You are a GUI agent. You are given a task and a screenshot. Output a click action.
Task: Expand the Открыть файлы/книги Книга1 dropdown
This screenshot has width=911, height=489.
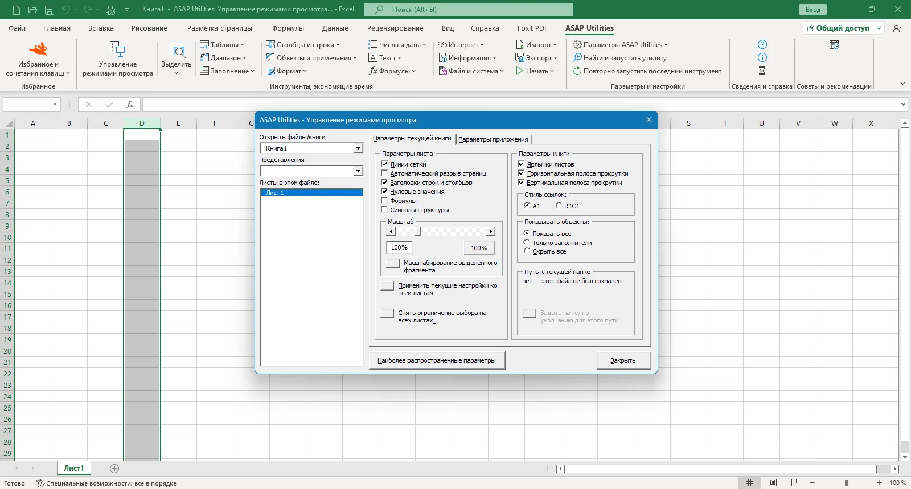point(358,148)
